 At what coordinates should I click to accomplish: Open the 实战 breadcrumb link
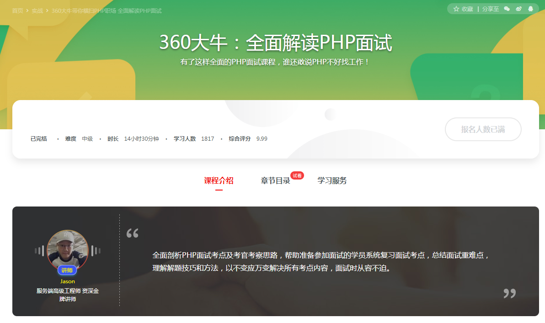(37, 11)
